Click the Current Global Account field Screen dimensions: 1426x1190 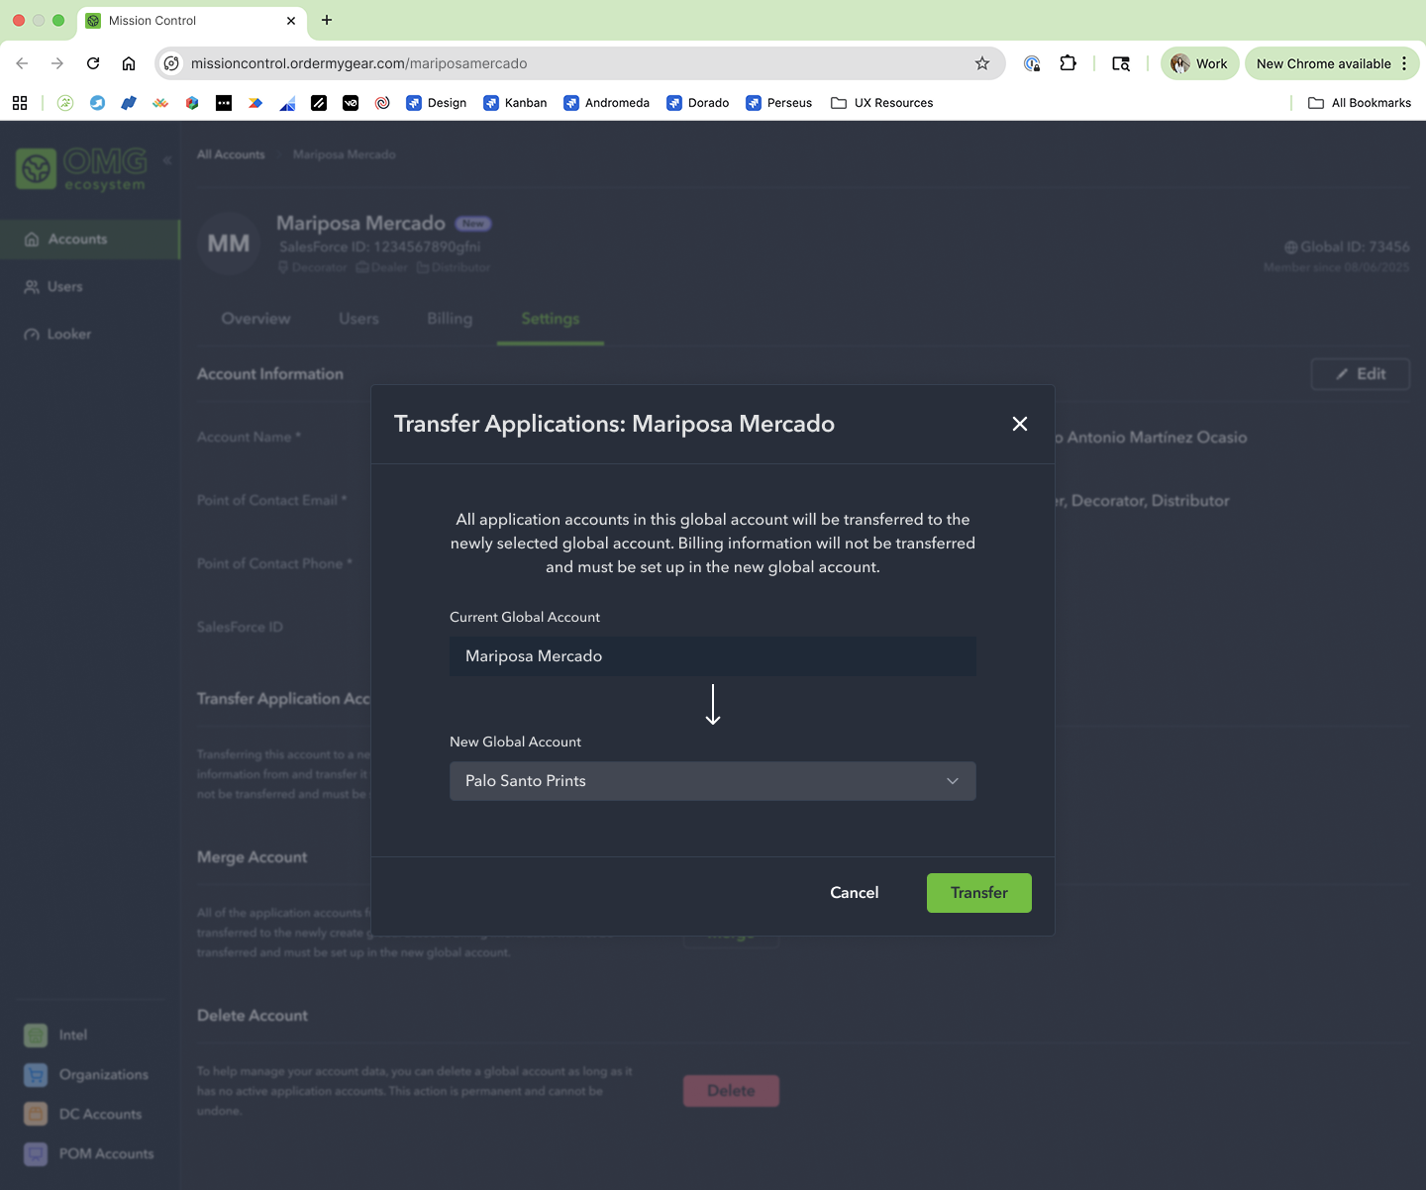point(713,656)
